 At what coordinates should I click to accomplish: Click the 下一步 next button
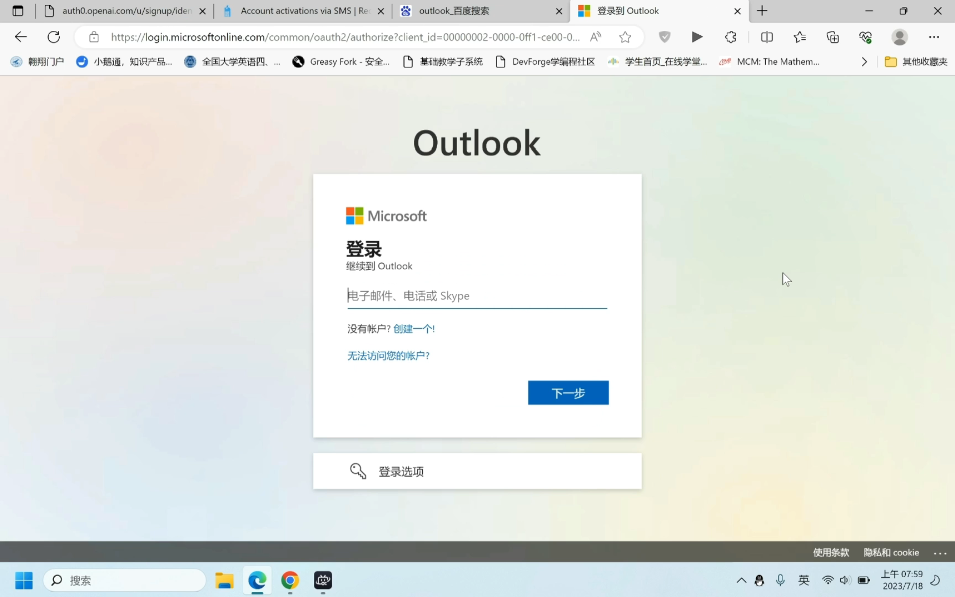pyautogui.click(x=568, y=393)
